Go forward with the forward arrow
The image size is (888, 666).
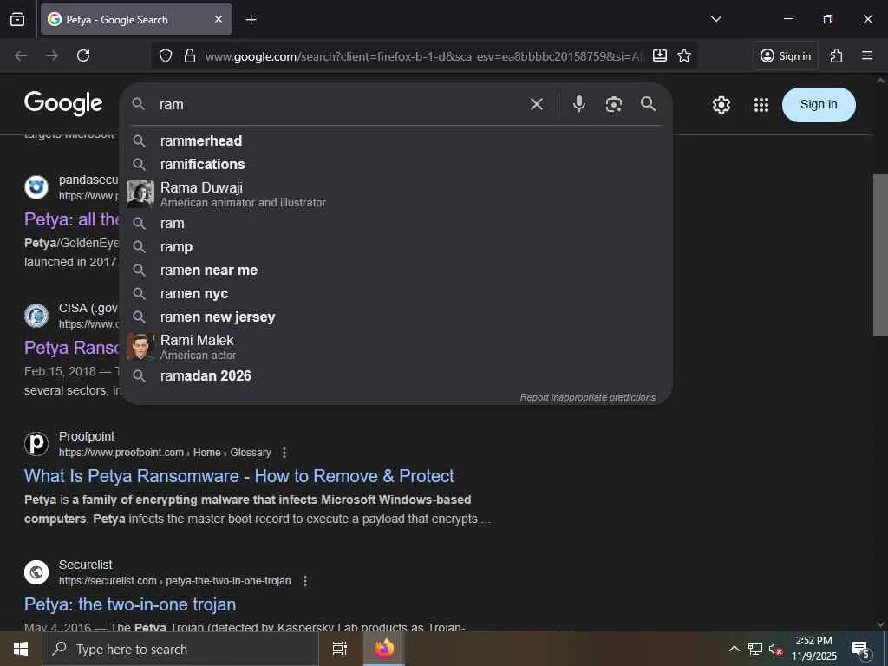coord(52,55)
